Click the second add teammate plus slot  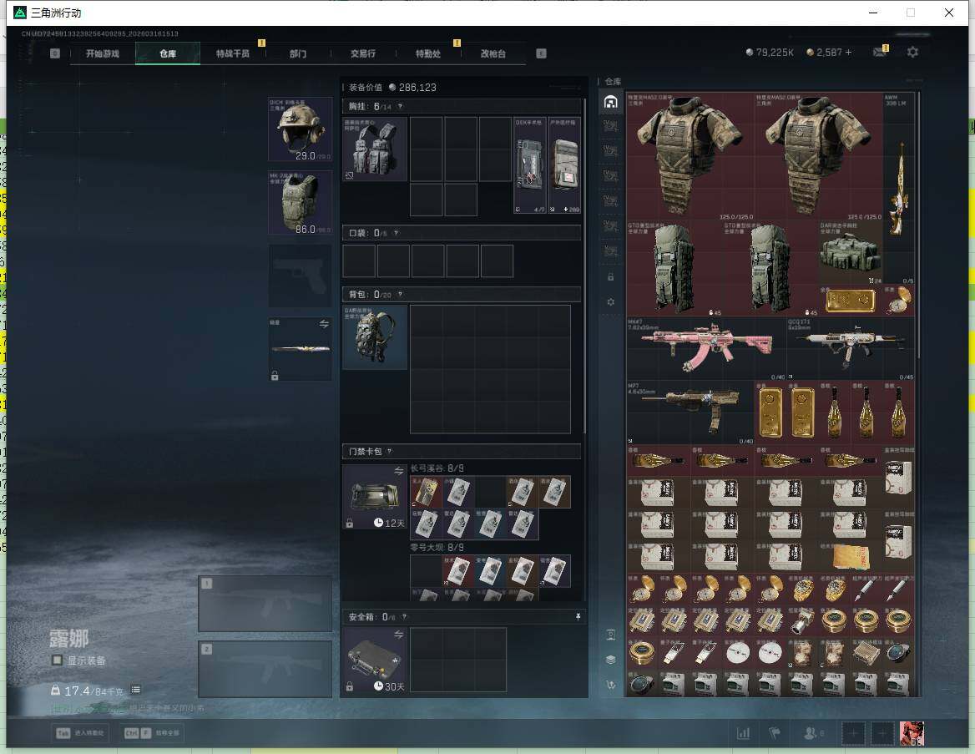point(882,733)
